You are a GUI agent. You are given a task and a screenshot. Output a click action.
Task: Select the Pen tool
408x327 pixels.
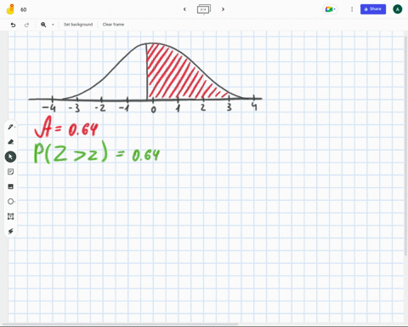11,127
